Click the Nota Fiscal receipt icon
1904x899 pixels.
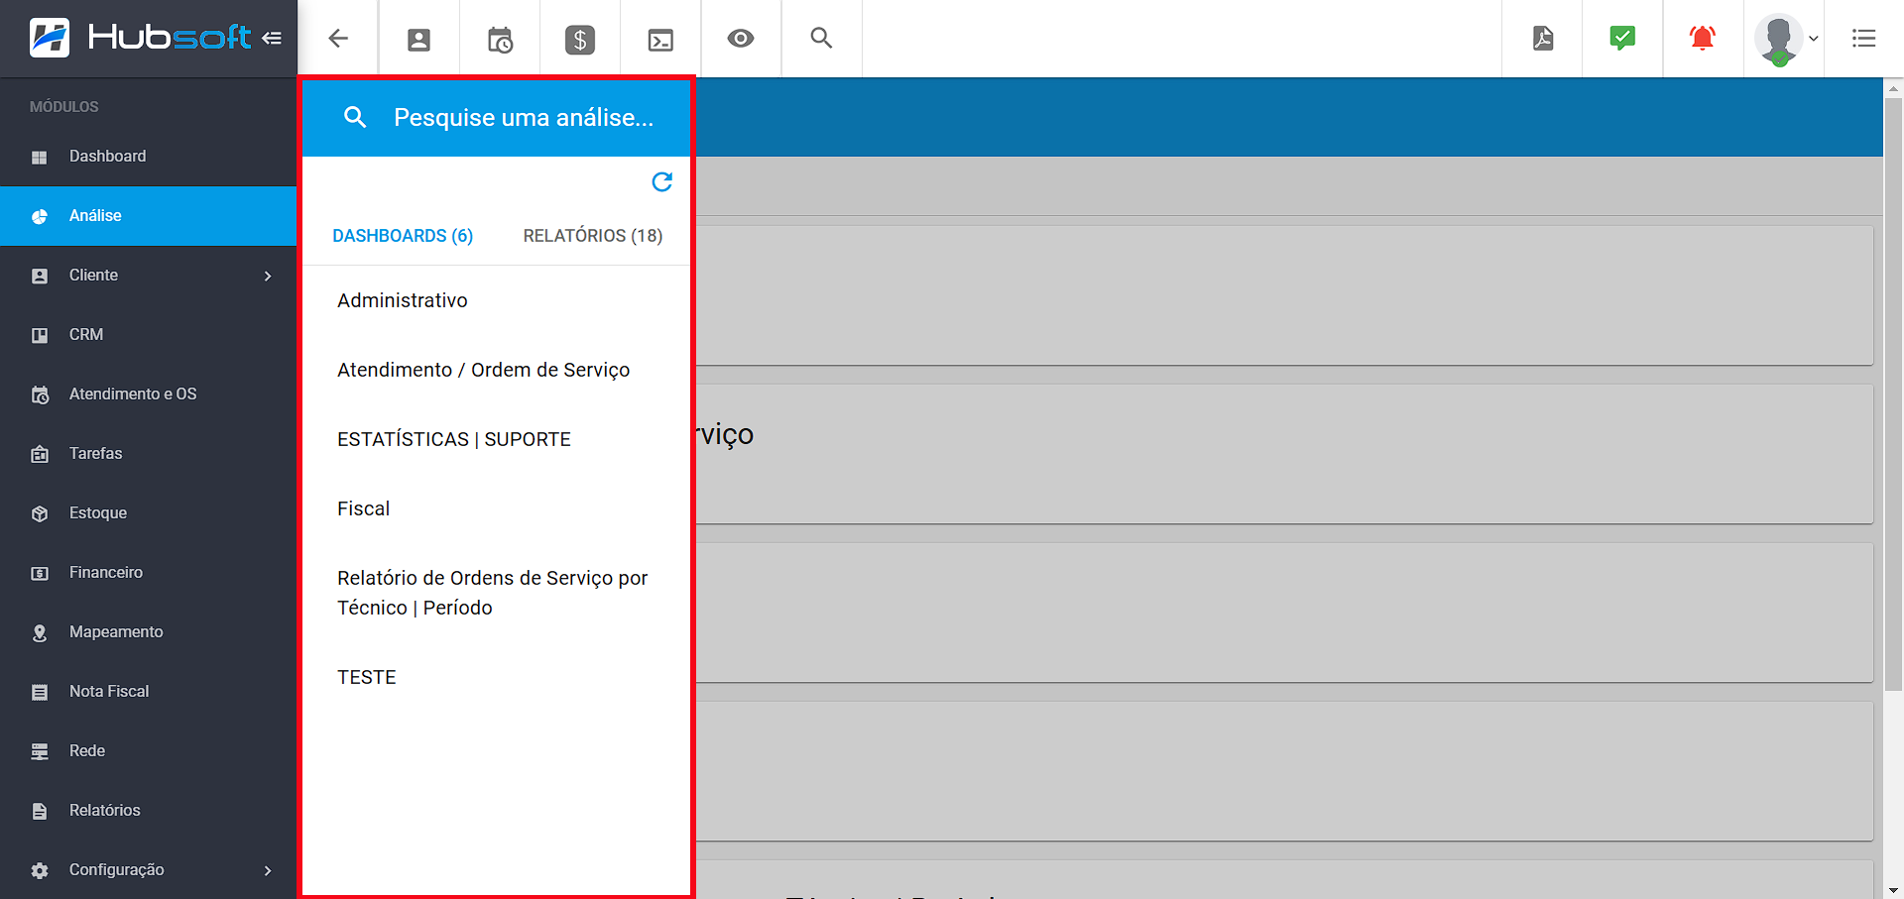[x=40, y=693]
